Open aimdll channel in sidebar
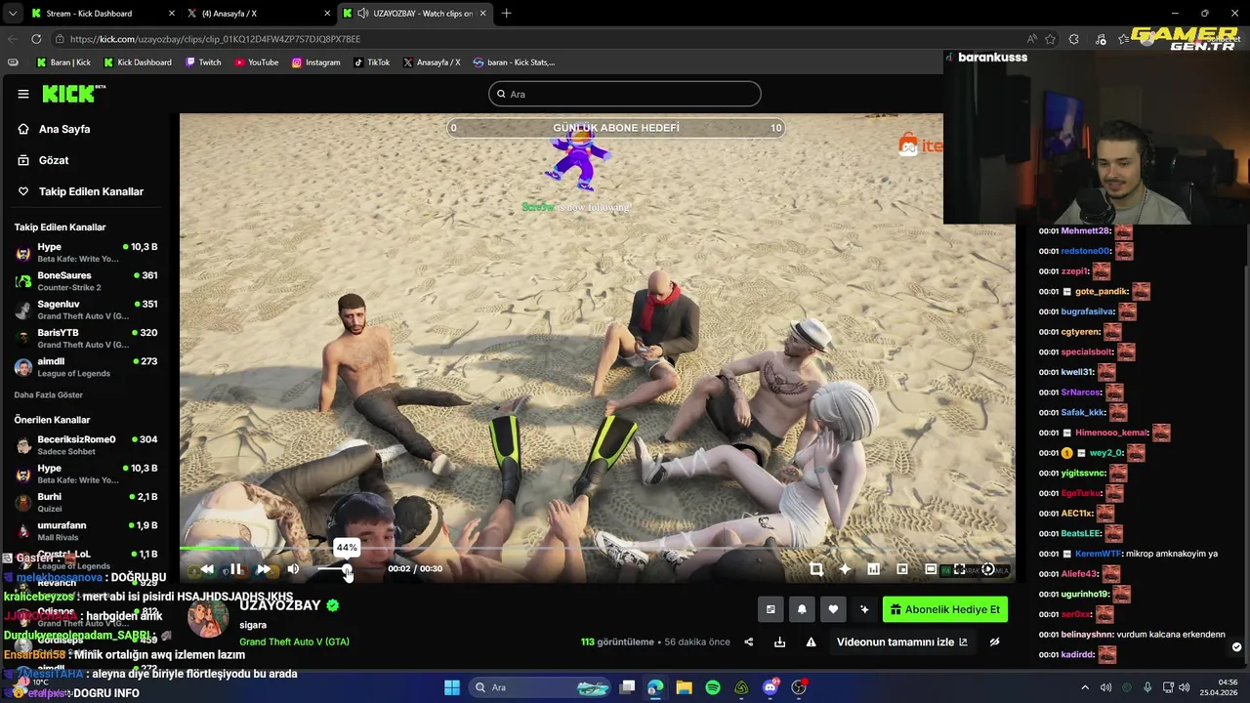 (x=85, y=367)
